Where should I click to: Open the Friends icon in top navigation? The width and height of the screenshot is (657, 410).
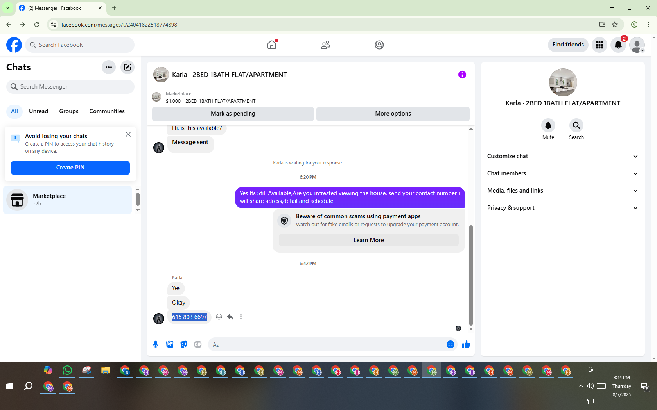(326, 45)
